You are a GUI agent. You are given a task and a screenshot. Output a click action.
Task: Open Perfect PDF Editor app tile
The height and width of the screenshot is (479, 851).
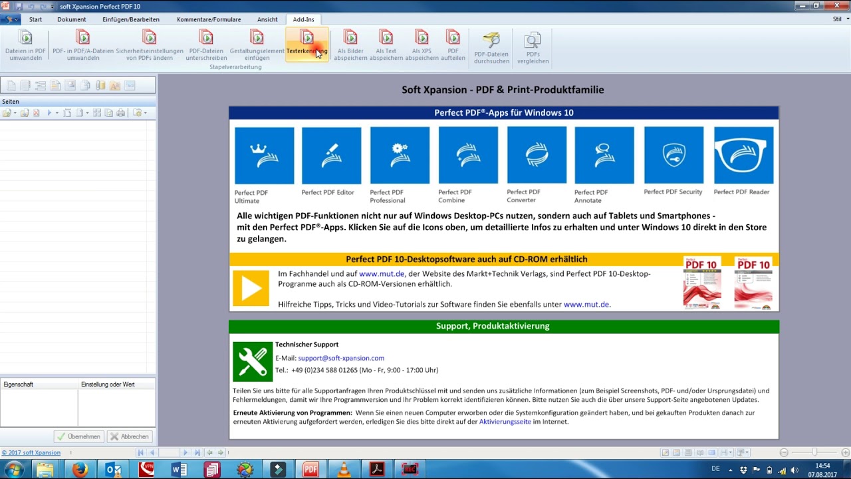331,155
